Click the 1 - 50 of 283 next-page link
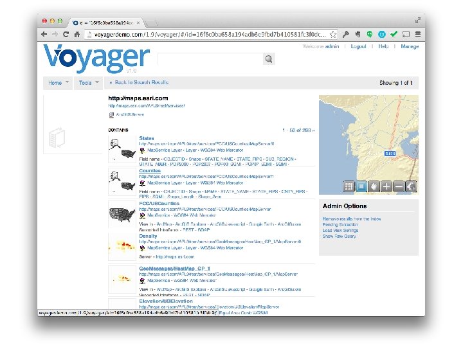The width and height of the screenshot is (463, 347). 298,130
